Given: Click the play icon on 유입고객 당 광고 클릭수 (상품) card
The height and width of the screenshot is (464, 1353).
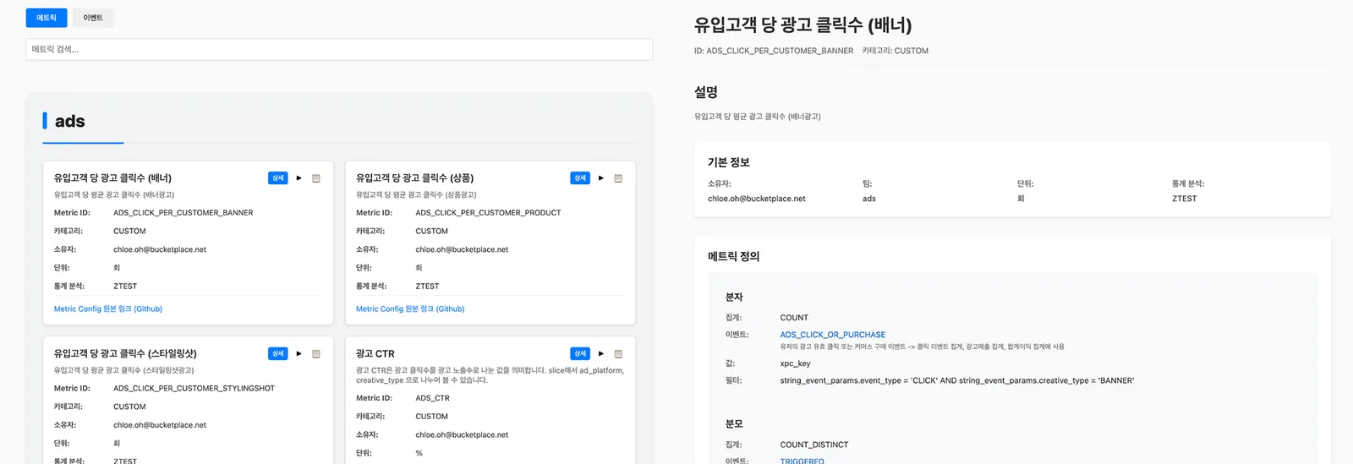Looking at the screenshot, I should coord(601,178).
